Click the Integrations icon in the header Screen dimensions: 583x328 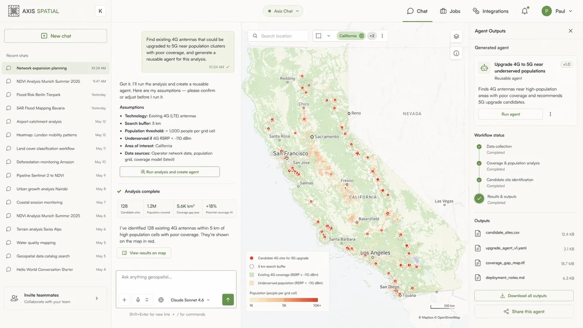pos(476,11)
